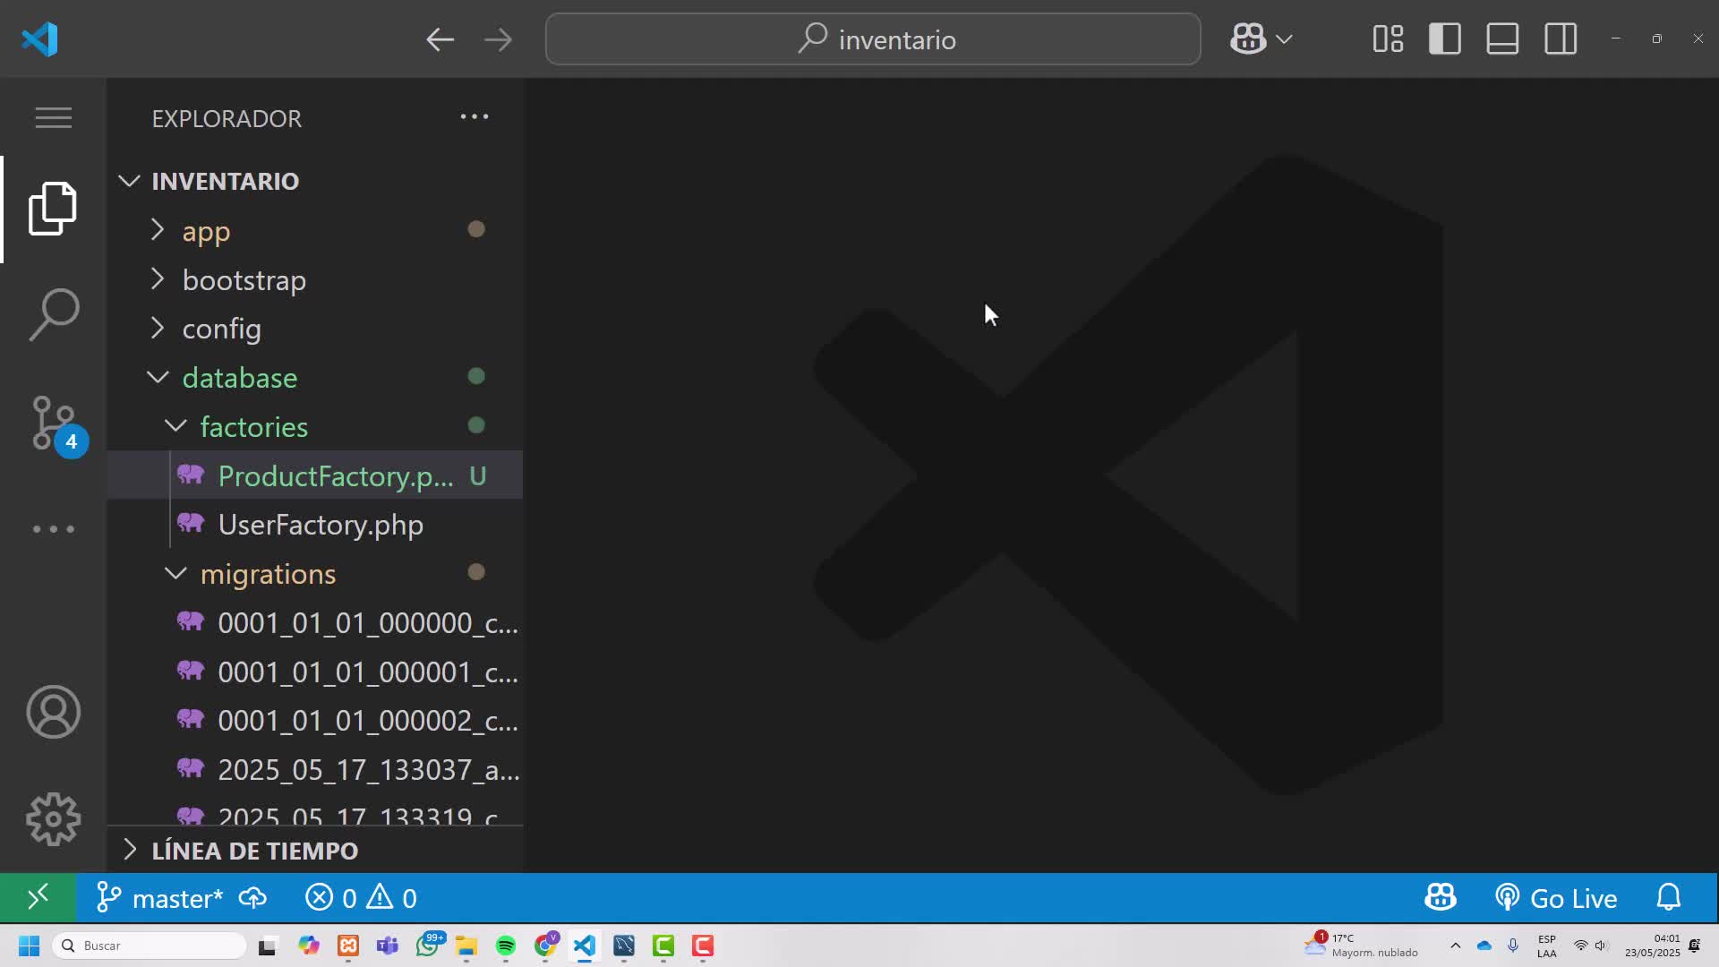Publish to cloud sync icon in status bar
The image size is (1719, 967).
pyautogui.click(x=252, y=898)
